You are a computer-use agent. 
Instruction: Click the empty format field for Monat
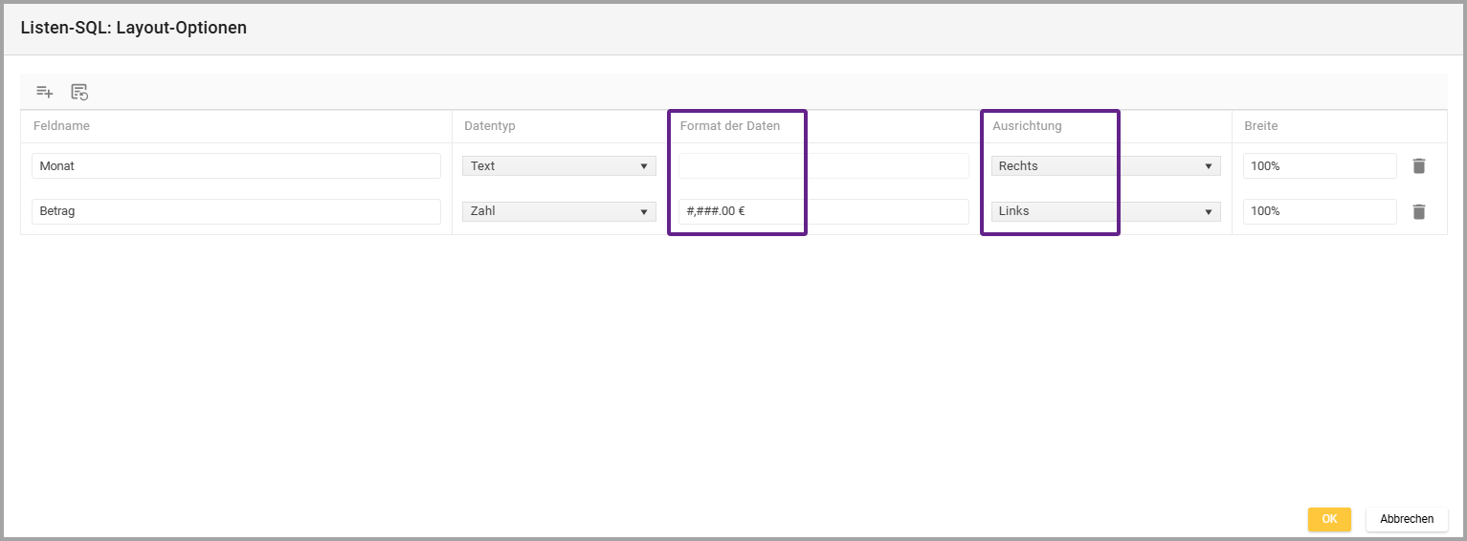[823, 166]
